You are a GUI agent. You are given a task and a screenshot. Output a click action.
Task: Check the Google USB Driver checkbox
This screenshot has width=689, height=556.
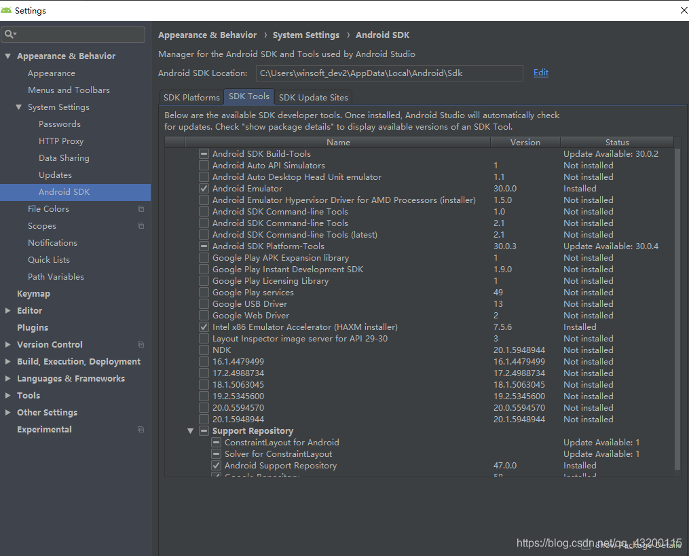204,303
